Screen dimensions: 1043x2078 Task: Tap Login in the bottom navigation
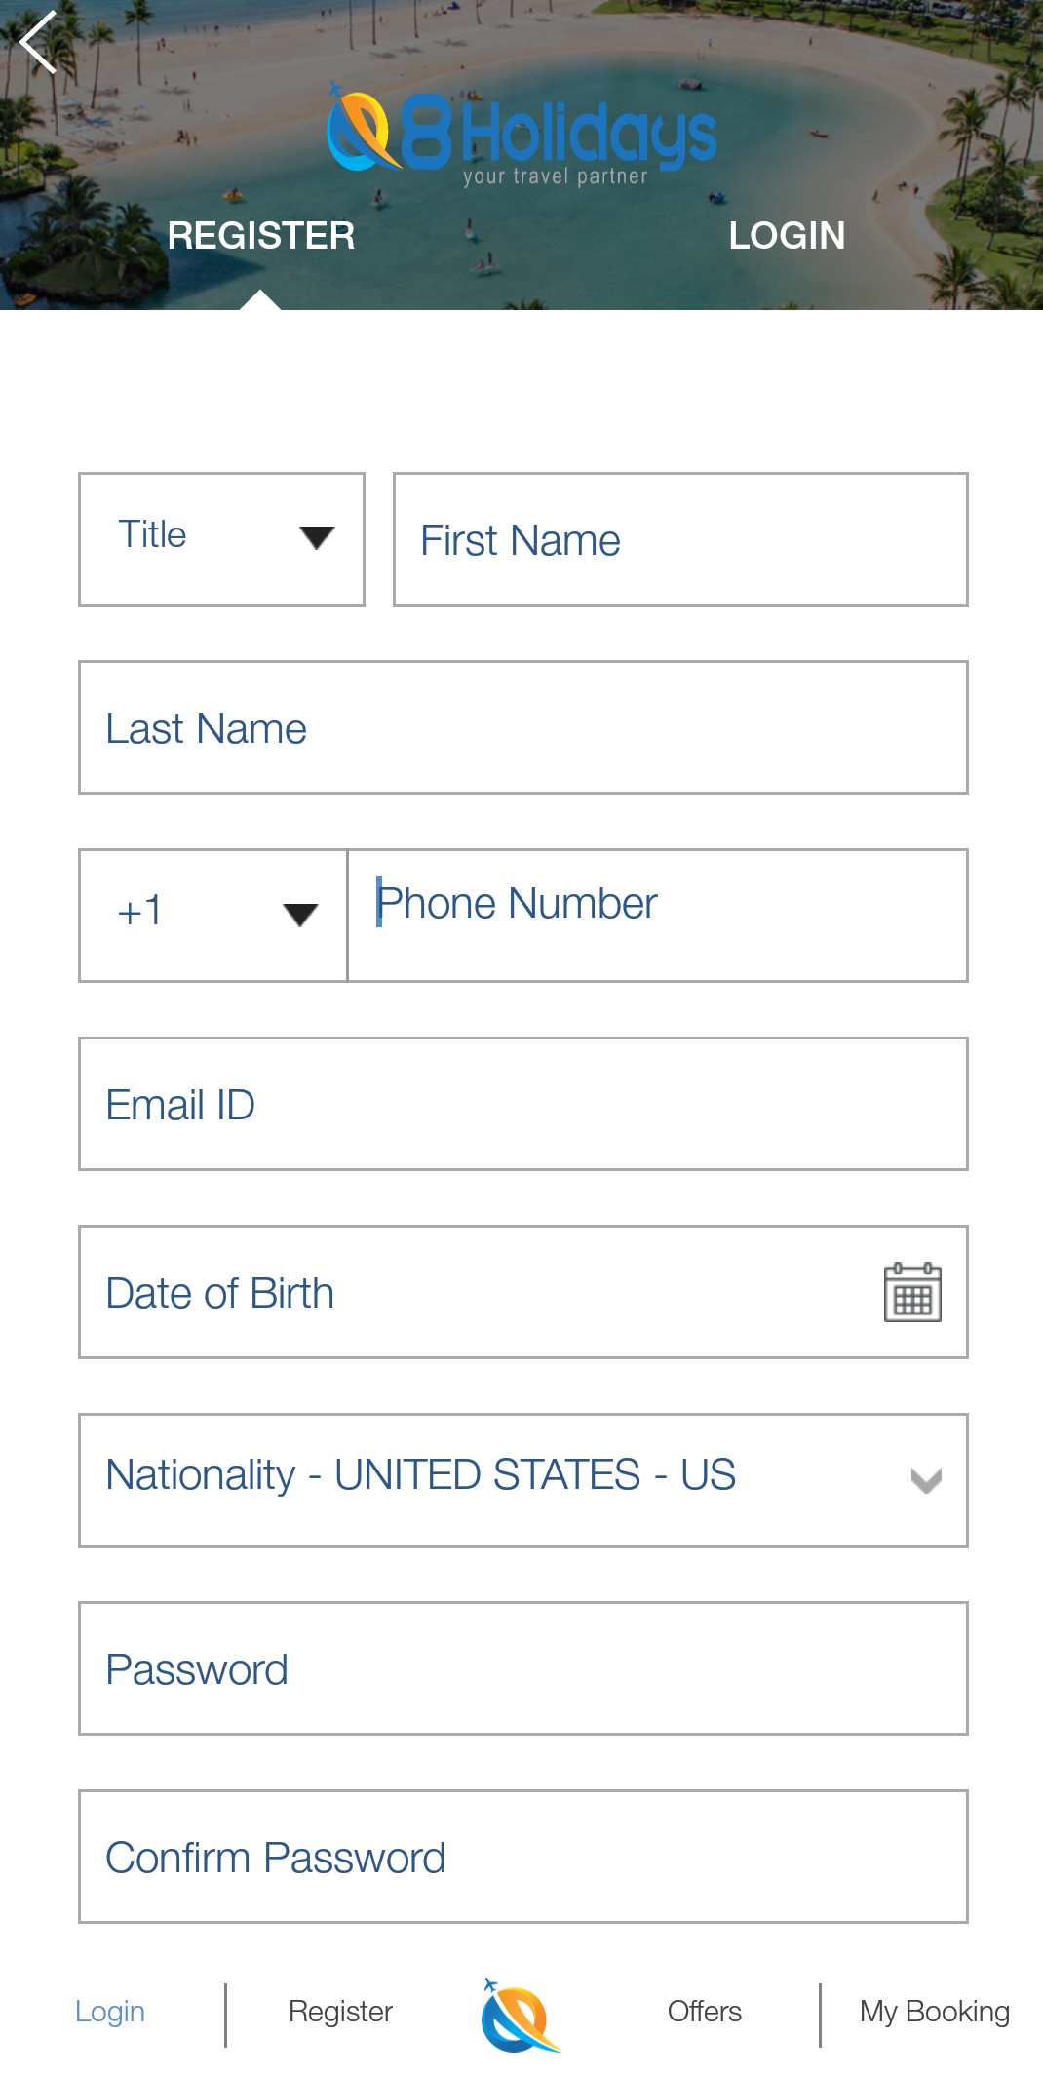click(x=110, y=2012)
